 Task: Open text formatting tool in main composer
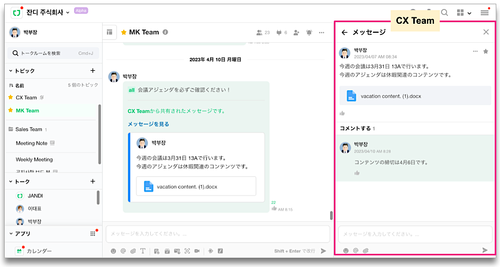(x=143, y=251)
